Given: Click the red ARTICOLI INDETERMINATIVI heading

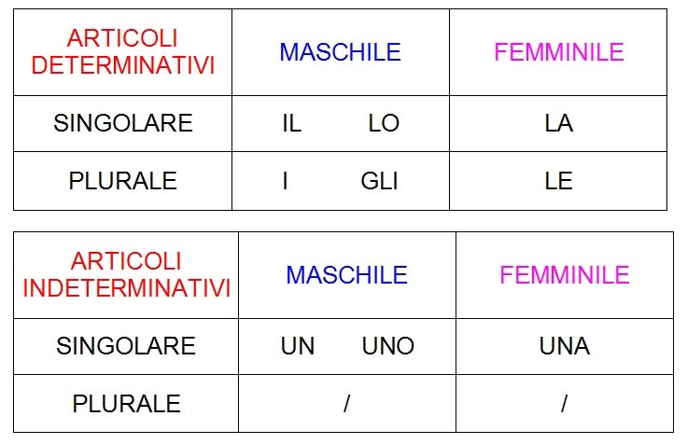Looking at the screenshot, I should click(126, 274).
